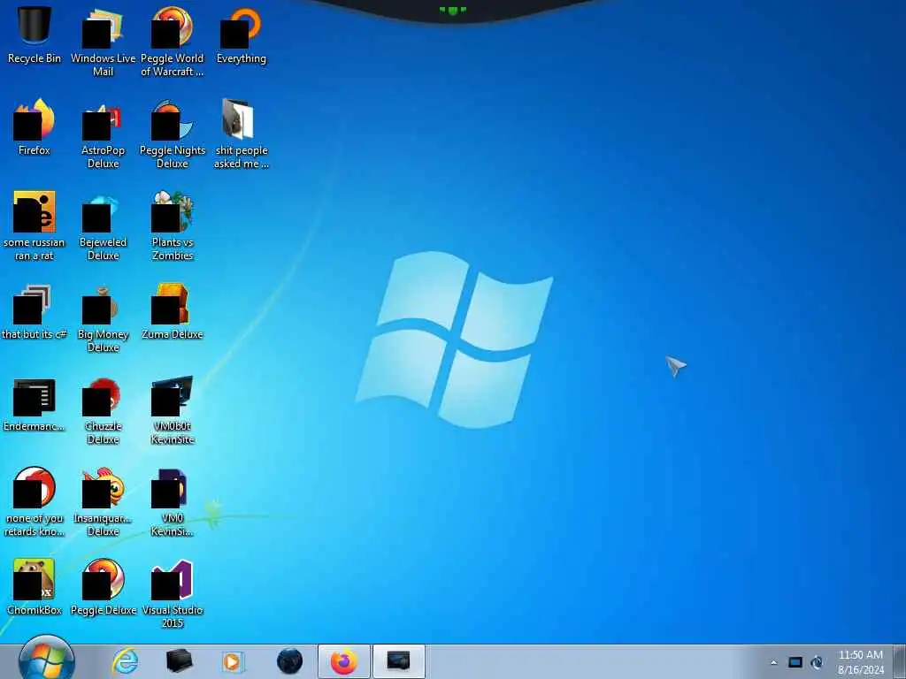Open the Windows Start orb
The image size is (906, 679).
(46, 660)
